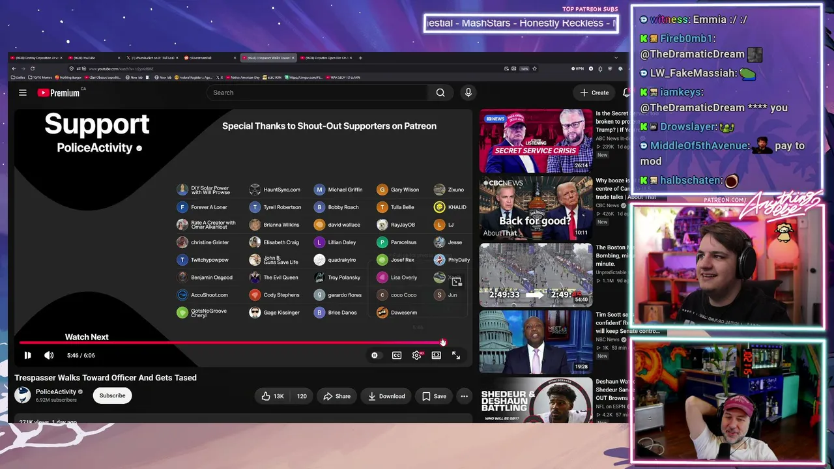Image resolution: width=834 pixels, height=469 pixels.
Task: Open the Secret Service Crisis video thumbnail
Action: 536,141
